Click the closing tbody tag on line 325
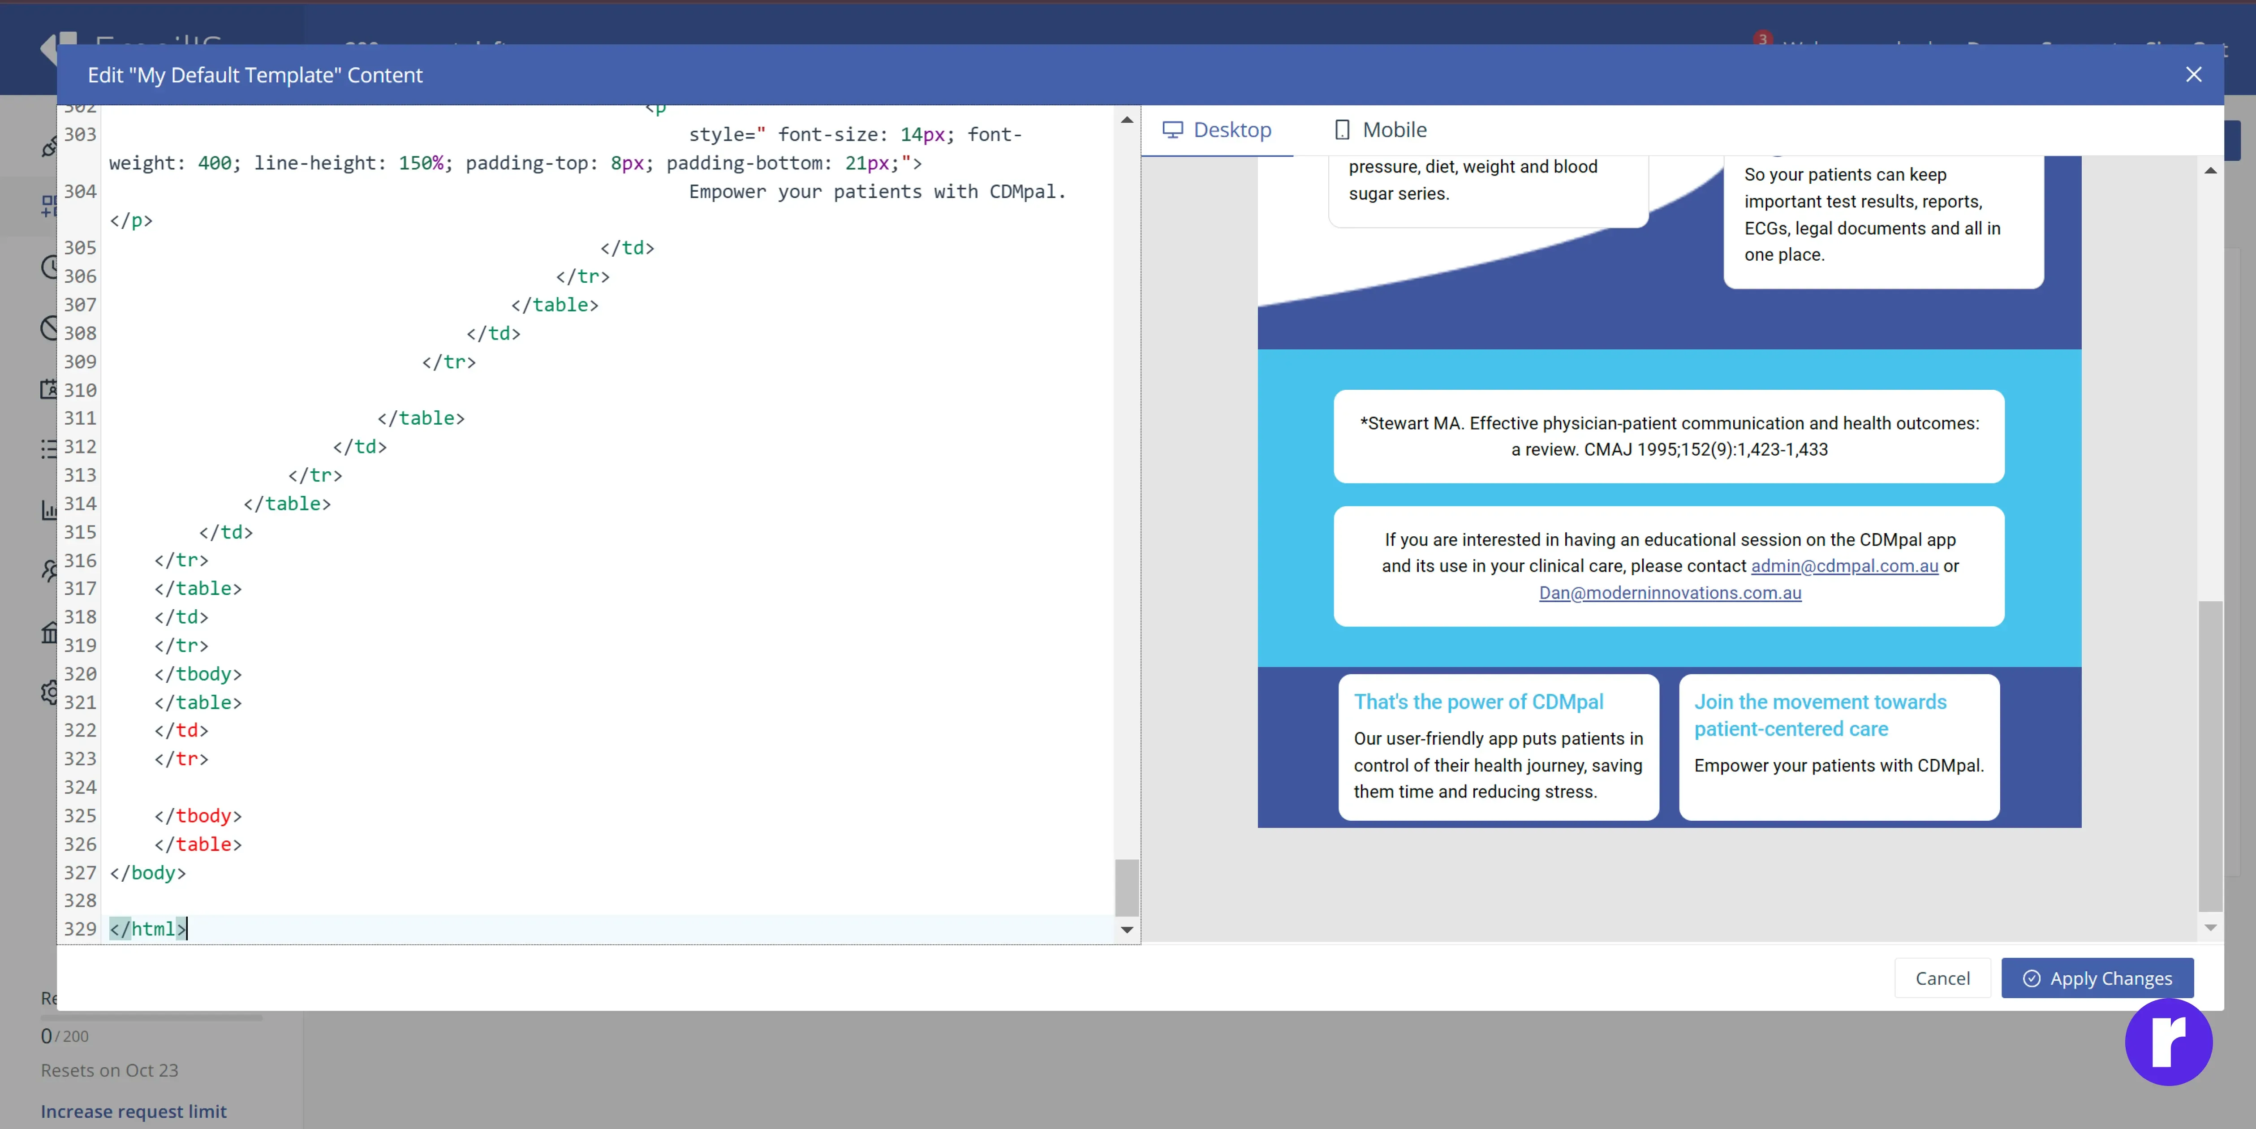 198,815
